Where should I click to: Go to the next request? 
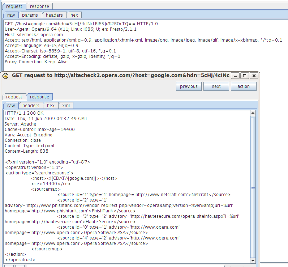point(216,86)
